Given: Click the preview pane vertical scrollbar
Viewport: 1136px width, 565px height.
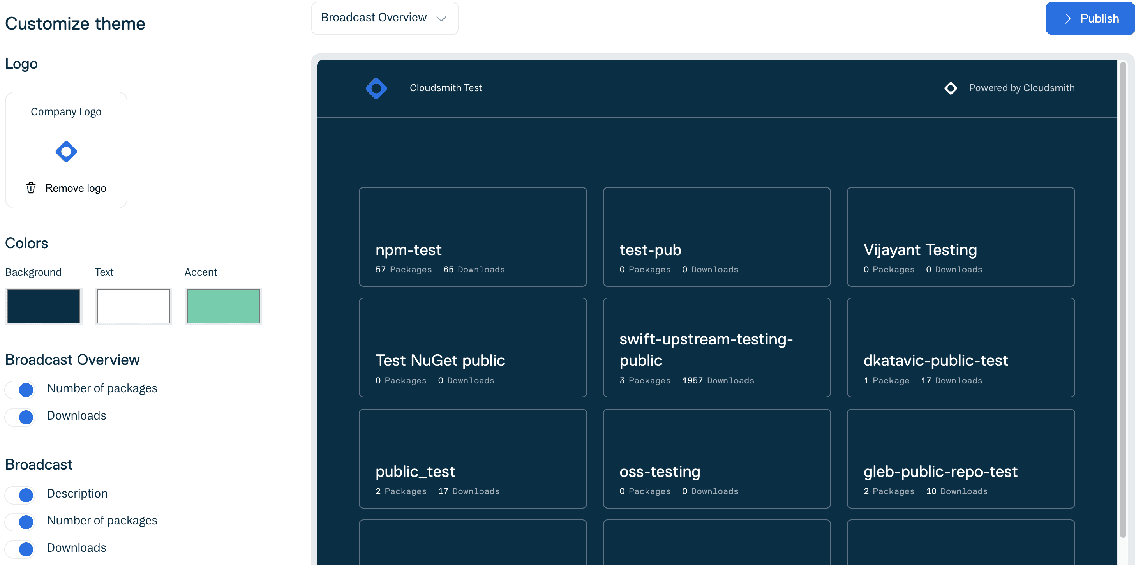Looking at the screenshot, I should click(1123, 300).
